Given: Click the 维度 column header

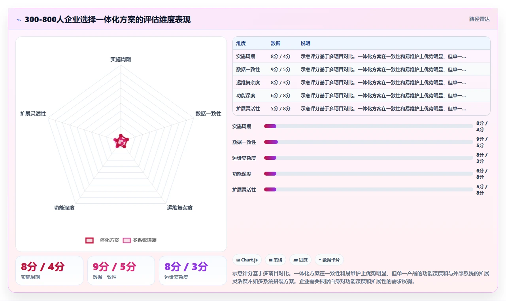Looking at the screenshot, I should click(241, 44).
